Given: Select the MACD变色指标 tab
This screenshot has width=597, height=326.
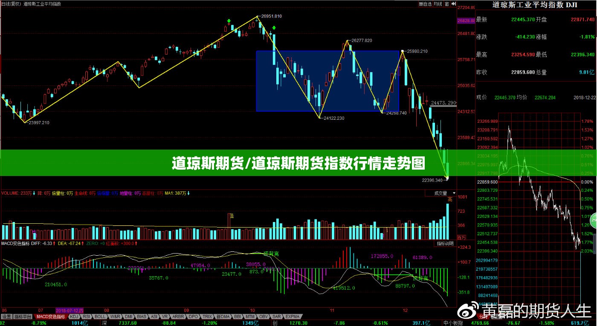Looking at the screenshot, I should tap(51, 317).
